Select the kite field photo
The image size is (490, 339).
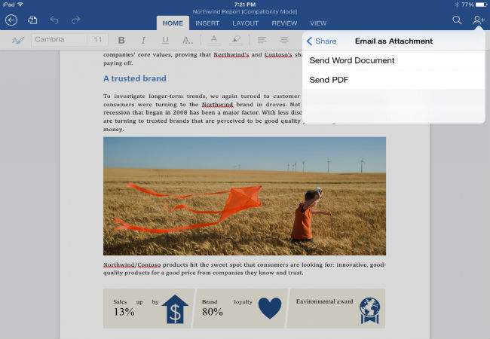(x=244, y=196)
